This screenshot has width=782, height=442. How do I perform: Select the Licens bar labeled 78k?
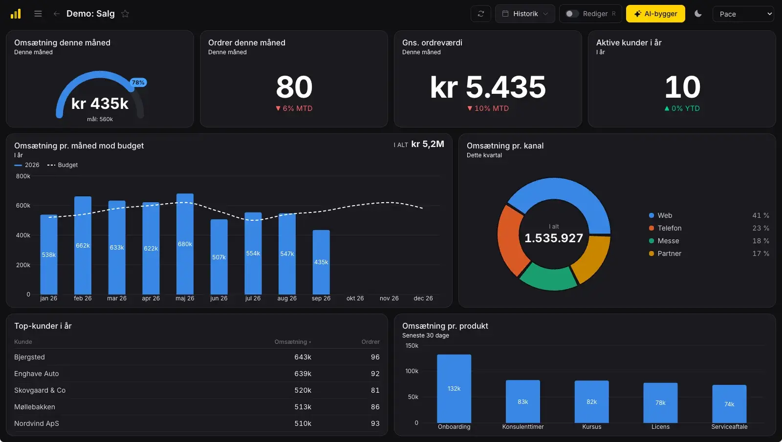660,403
